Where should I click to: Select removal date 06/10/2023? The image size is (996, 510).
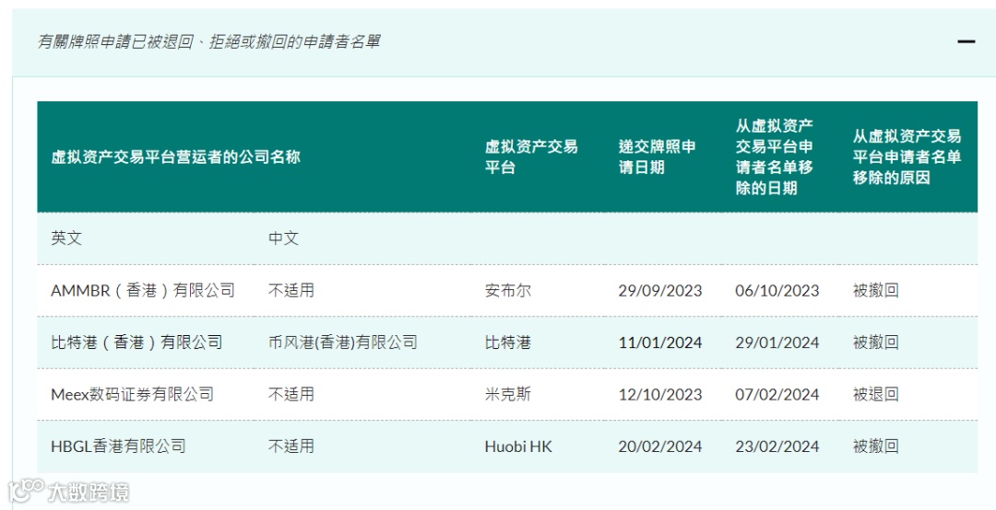click(777, 291)
